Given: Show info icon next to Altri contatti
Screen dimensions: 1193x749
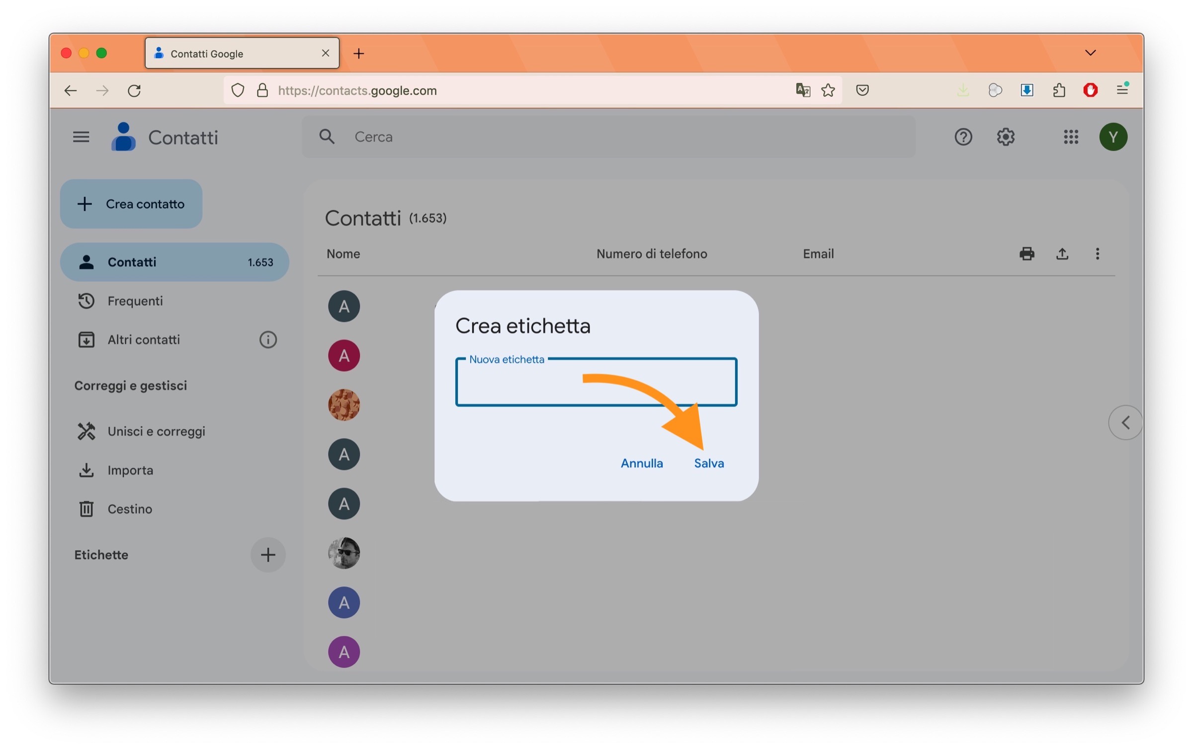Looking at the screenshot, I should coord(268,339).
